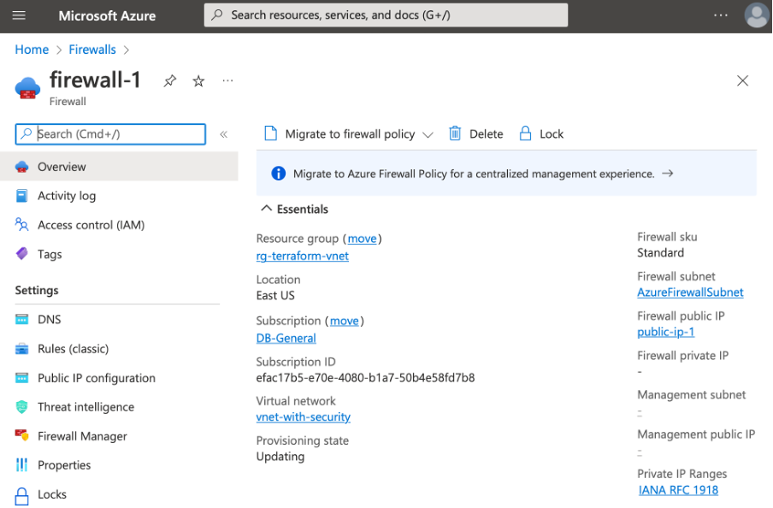Click move link next to Resource group
This screenshot has width=773, height=508.
pyautogui.click(x=362, y=239)
